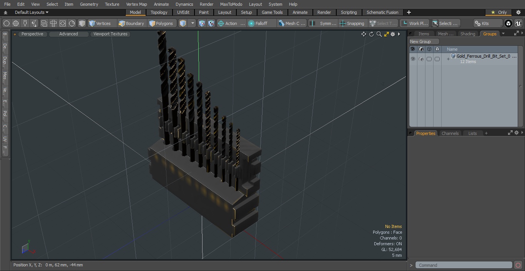
Task: Switch to UVEdit layout tab
Action: tap(183, 12)
